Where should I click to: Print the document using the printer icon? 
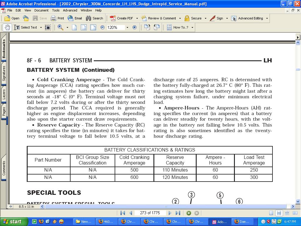[53, 18]
